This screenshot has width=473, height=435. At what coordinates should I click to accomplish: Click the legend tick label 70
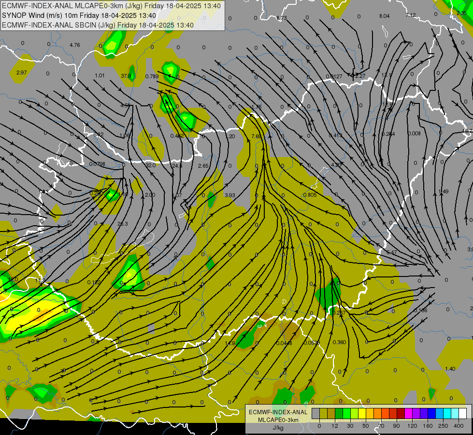[x=381, y=426]
